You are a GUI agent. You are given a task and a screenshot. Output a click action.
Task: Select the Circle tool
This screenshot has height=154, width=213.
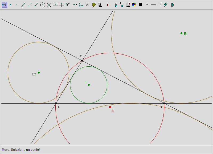(43, 5)
